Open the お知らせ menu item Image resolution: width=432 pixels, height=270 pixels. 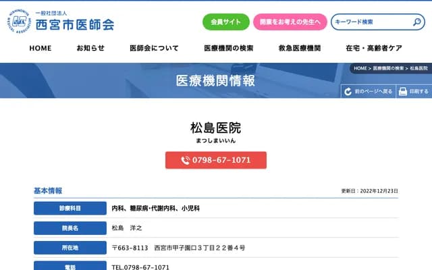pos(90,49)
